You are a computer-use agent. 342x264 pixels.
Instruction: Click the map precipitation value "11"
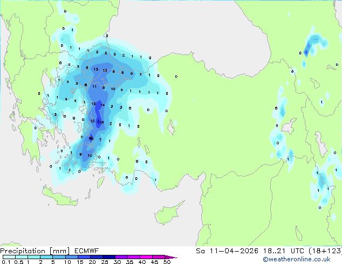point(94,87)
